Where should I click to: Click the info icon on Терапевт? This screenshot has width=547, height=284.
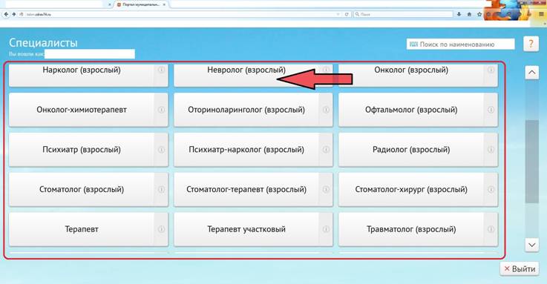161,229
